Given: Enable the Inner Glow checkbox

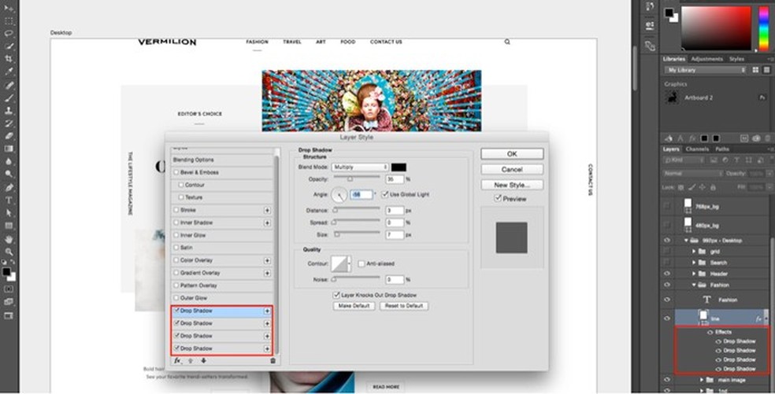Looking at the screenshot, I should (176, 235).
